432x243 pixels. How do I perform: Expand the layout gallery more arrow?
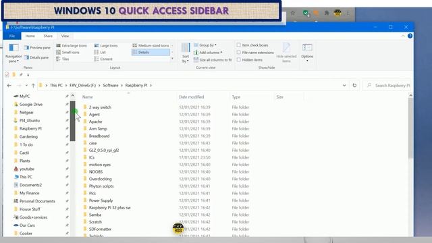(x=173, y=59)
